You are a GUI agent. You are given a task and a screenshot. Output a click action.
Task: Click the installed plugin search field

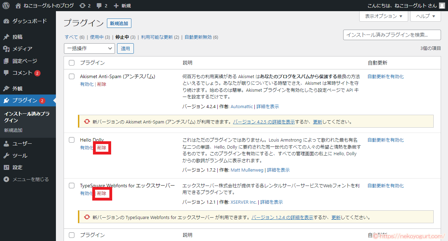pyautogui.click(x=392, y=35)
